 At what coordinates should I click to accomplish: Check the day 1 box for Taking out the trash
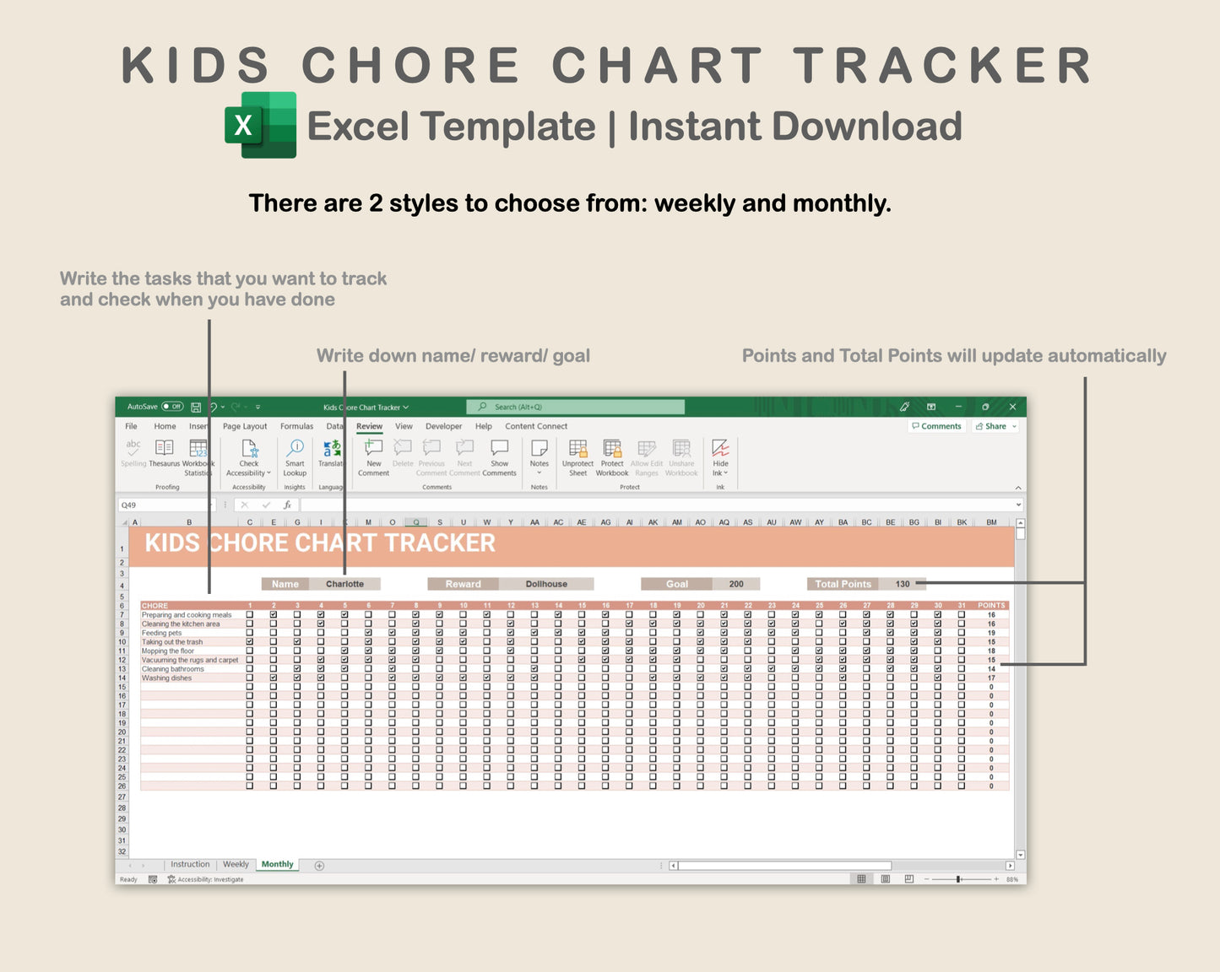pyautogui.click(x=249, y=641)
